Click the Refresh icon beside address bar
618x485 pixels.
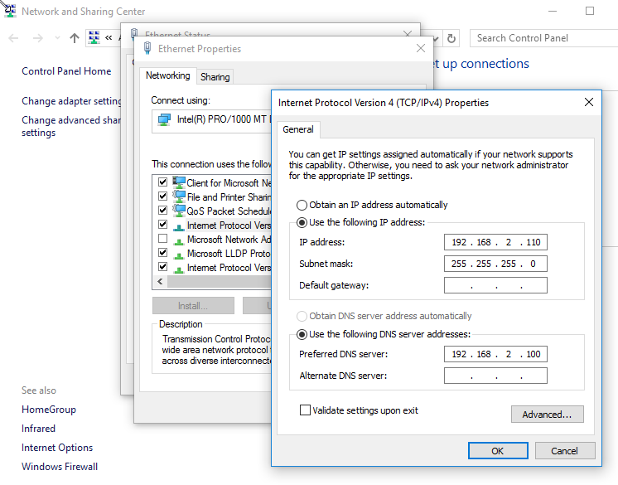click(x=451, y=38)
